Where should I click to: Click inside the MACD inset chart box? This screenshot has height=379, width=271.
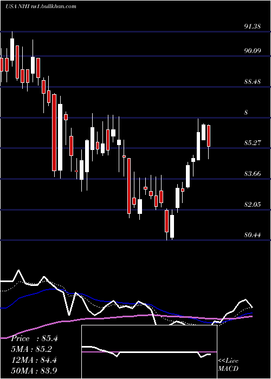coord(149,352)
